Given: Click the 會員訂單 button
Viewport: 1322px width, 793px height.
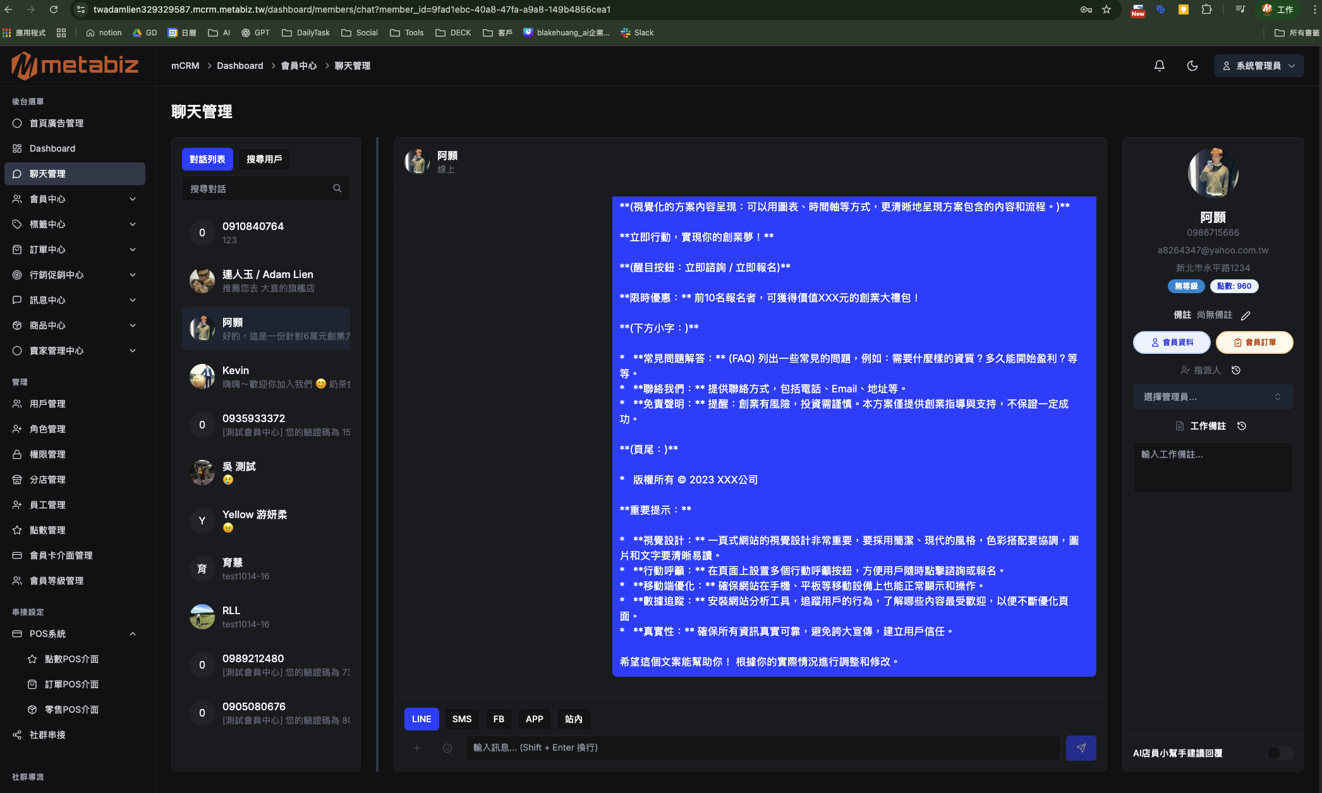Looking at the screenshot, I should coord(1254,342).
